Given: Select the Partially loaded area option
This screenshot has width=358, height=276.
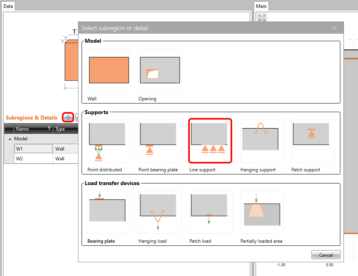Looking at the screenshot, I should [x=262, y=212].
